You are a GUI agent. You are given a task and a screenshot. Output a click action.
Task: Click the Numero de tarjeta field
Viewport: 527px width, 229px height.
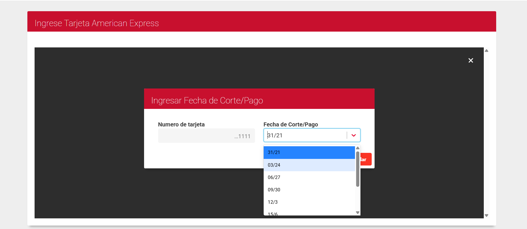pyautogui.click(x=206, y=136)
